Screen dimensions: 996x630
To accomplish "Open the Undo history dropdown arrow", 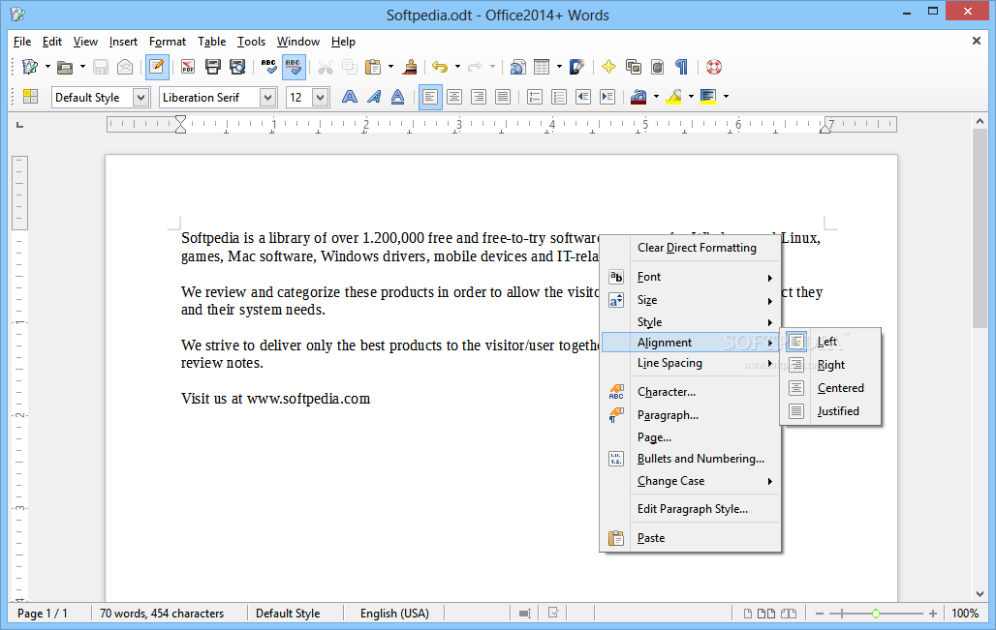I will [x=457, y=67].
